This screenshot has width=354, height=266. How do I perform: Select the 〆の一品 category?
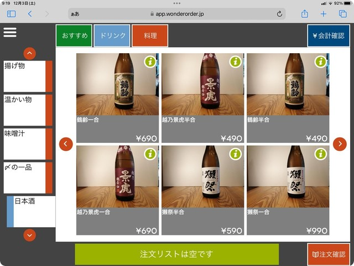[x=28, y=177]
